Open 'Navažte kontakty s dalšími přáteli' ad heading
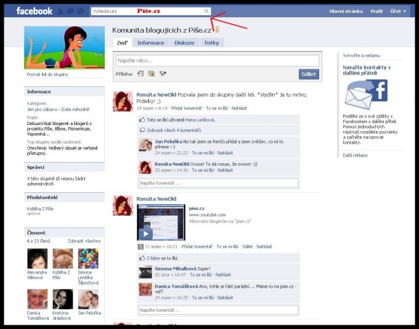Screen dimensions: 419x329 click(367, 70)
